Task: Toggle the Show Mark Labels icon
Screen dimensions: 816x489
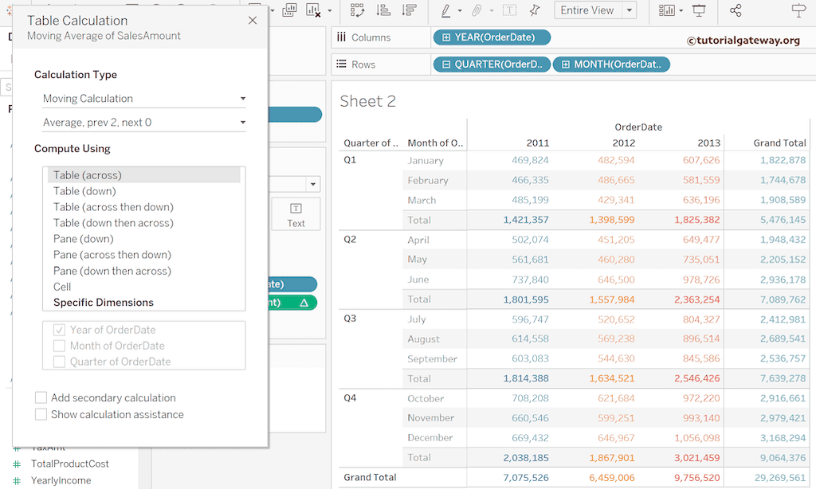Action: [x=509, y=10]
